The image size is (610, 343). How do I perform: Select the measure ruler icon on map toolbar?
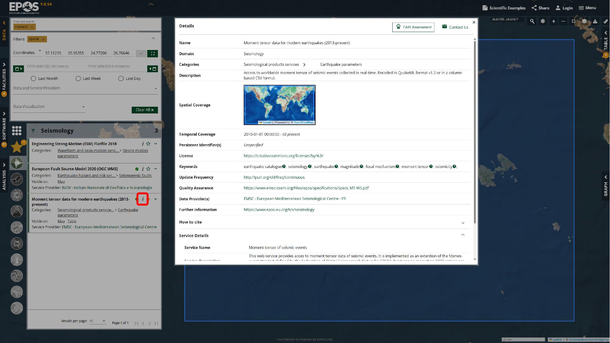tap(605, 21)
